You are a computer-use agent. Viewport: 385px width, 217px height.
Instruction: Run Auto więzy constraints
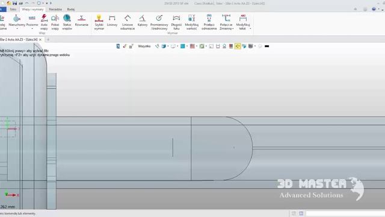[44, 22]
